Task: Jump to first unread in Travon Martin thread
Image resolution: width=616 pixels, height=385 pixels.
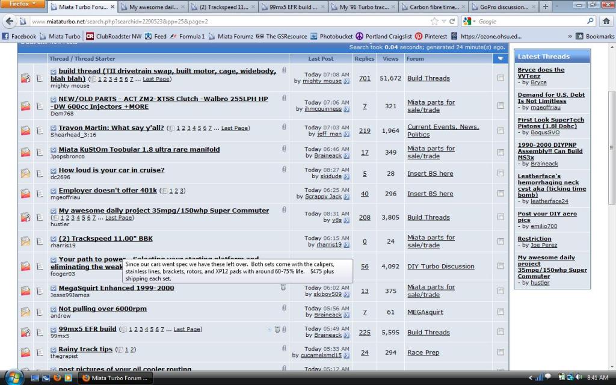Action: pyautogui.click(x=54, y=128)
